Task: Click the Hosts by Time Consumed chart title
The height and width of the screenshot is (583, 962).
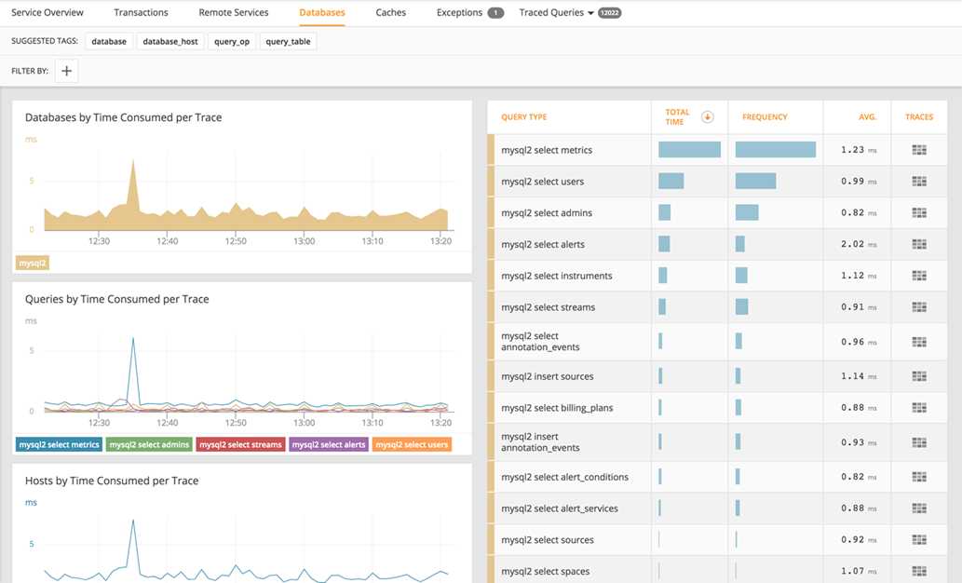Action: [112, 481]
